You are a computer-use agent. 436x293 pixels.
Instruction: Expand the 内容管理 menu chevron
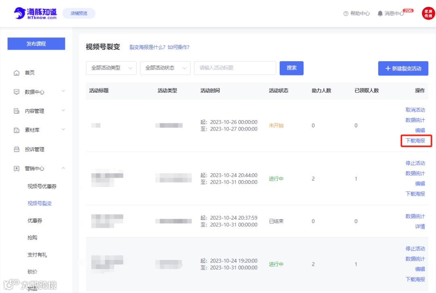[x=63, y=110]
